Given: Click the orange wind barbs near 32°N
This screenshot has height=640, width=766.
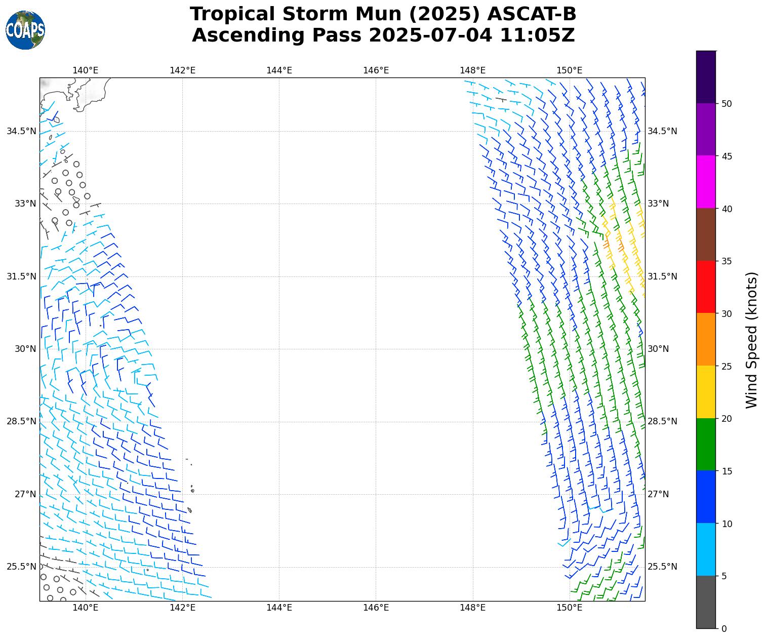Looking at the screenshot, I should coord(621,246).
